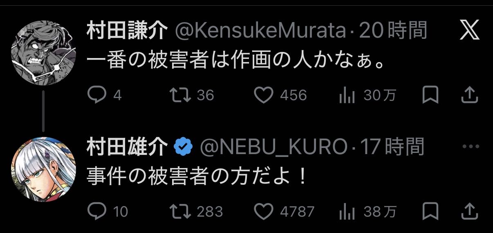Reply to 村田謙介's tweet
The width and height of the screenshot is (493, 233).
tap(97, 96)
